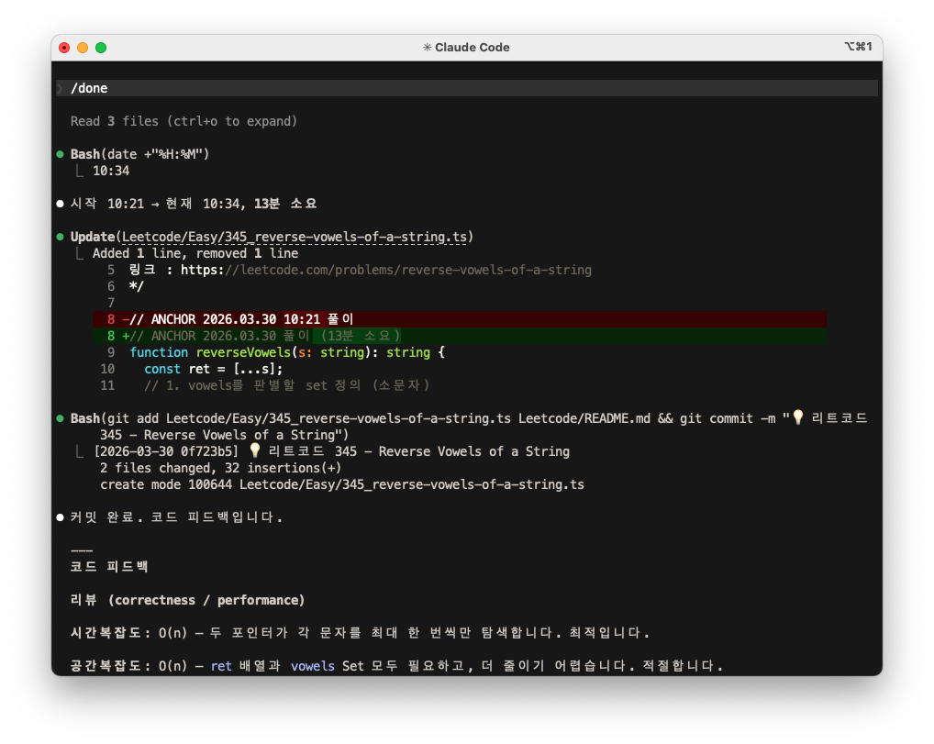Click green status dot beside Bash git add

coord(61,418)
